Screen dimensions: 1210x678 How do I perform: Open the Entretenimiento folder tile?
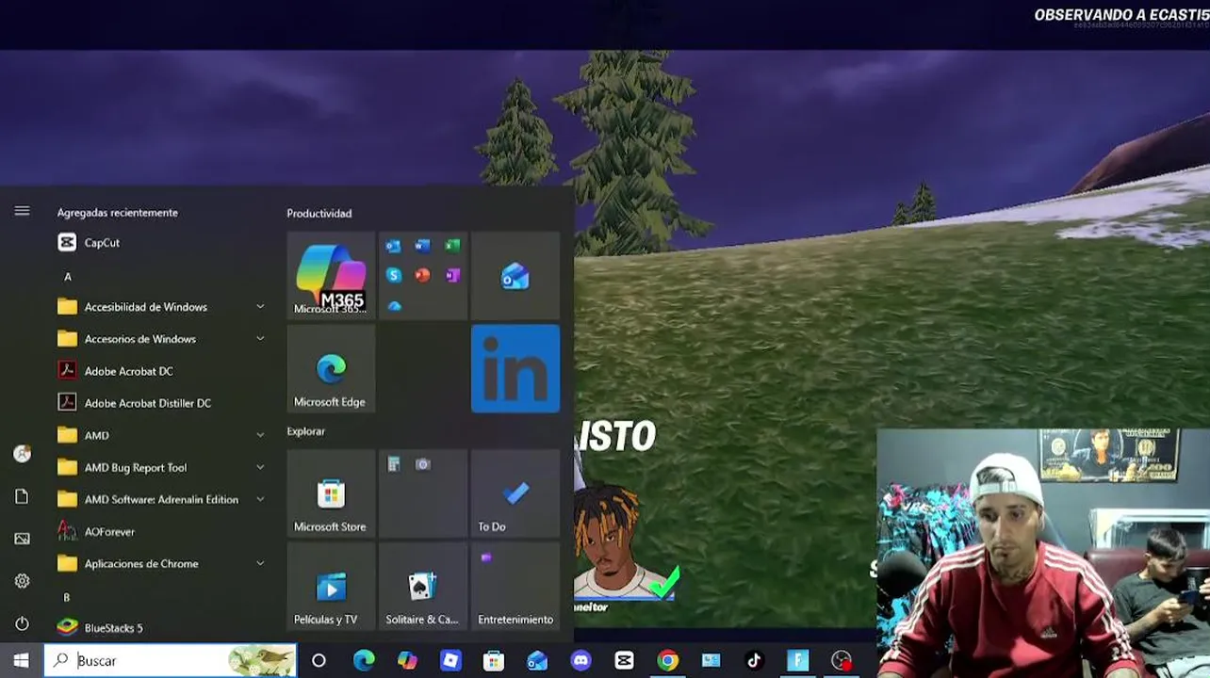pyautogui.click(x=515, y=587)
